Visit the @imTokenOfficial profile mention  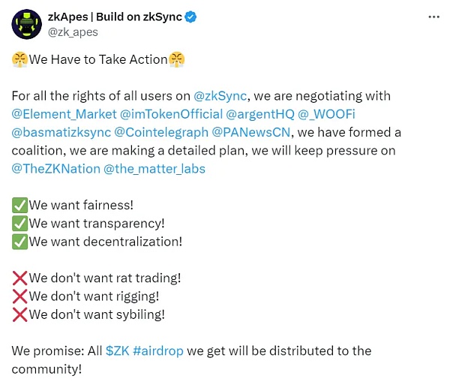tap(171, 115)
